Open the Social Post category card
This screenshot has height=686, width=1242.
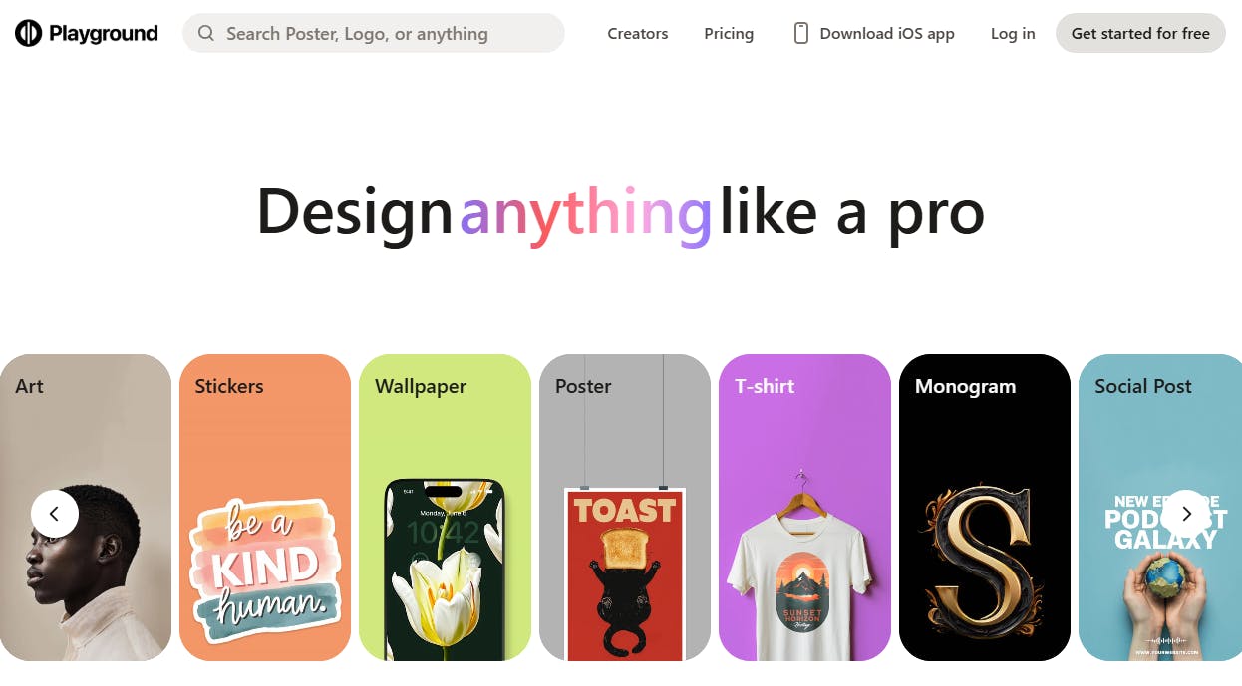point(1160,508)
